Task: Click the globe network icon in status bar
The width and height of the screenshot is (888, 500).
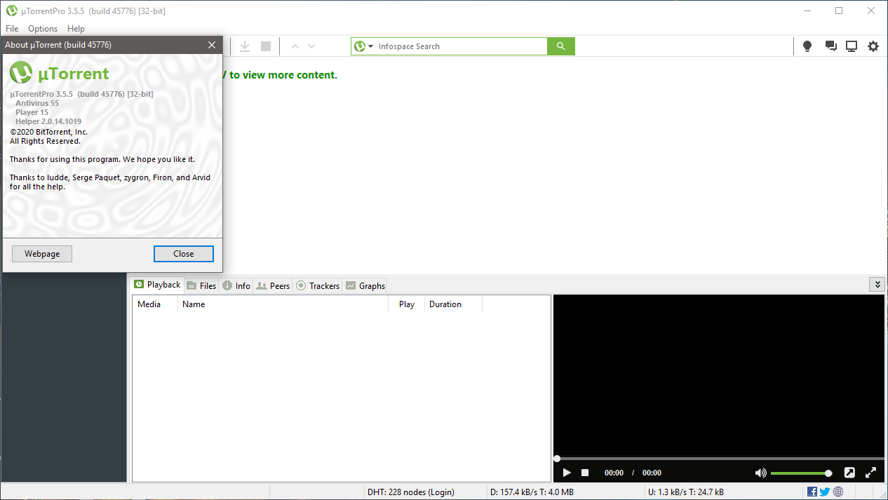Action: [x=838, y=492]
